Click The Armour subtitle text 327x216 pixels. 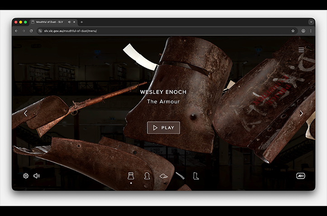[163, 101]
